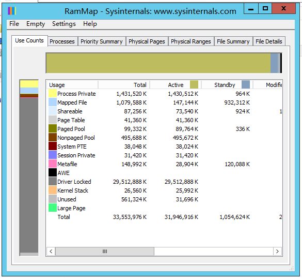Sort by the Usage column header
The height and width of the screenshot is (278, 302).
[x=72, y=85]
